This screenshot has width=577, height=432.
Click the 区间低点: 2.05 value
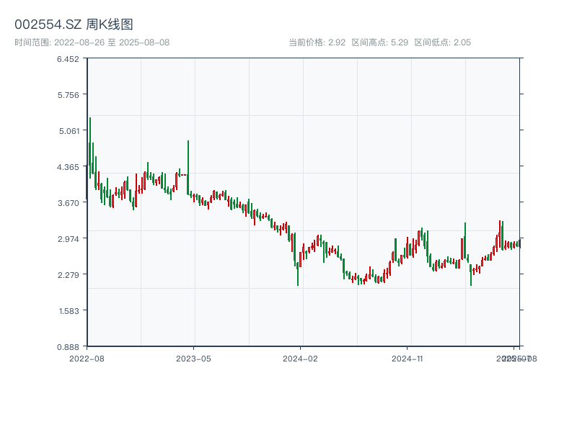click(x=443, y=42)
